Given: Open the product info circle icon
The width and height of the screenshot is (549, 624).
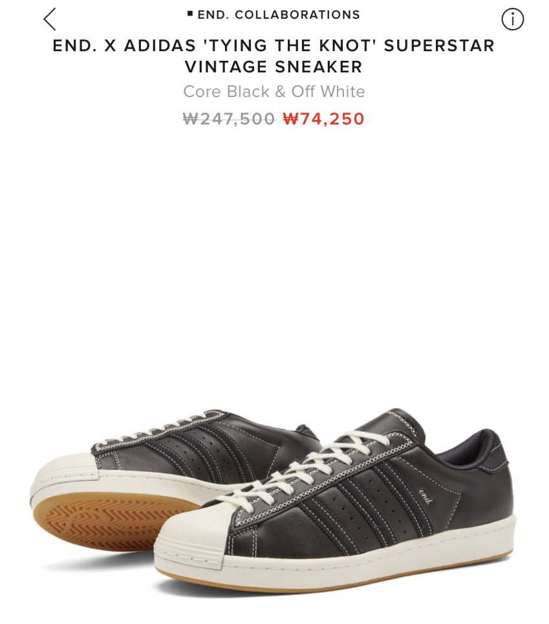Looking at the screenshot, I should 512,19.
